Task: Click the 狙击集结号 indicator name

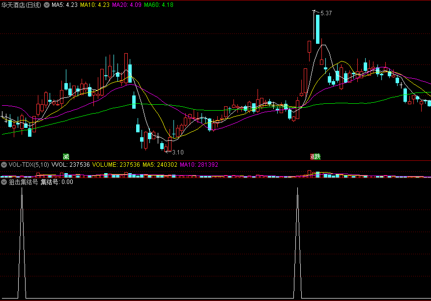Action: pyautogui.click(x=24, y=182)
